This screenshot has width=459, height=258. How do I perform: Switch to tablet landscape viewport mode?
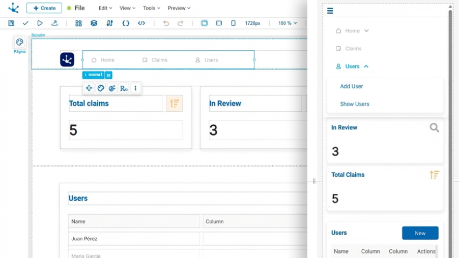tap(219, 23)
